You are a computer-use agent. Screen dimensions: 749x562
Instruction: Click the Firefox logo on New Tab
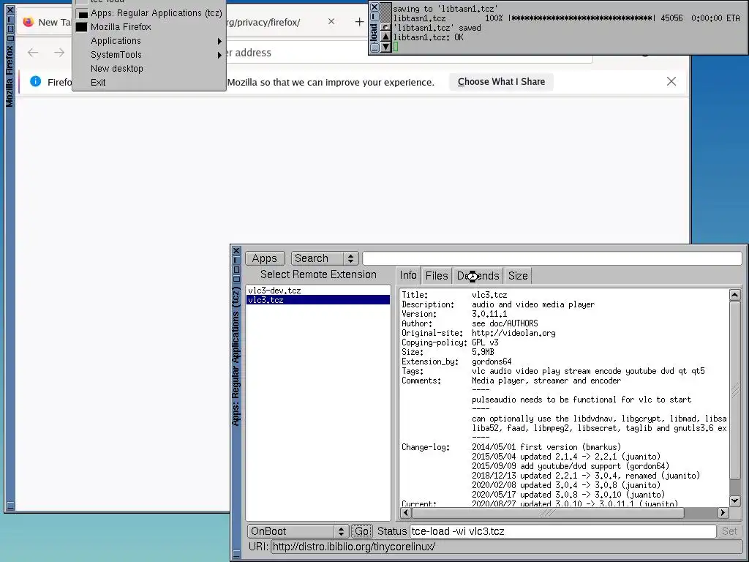click(29, 22)
